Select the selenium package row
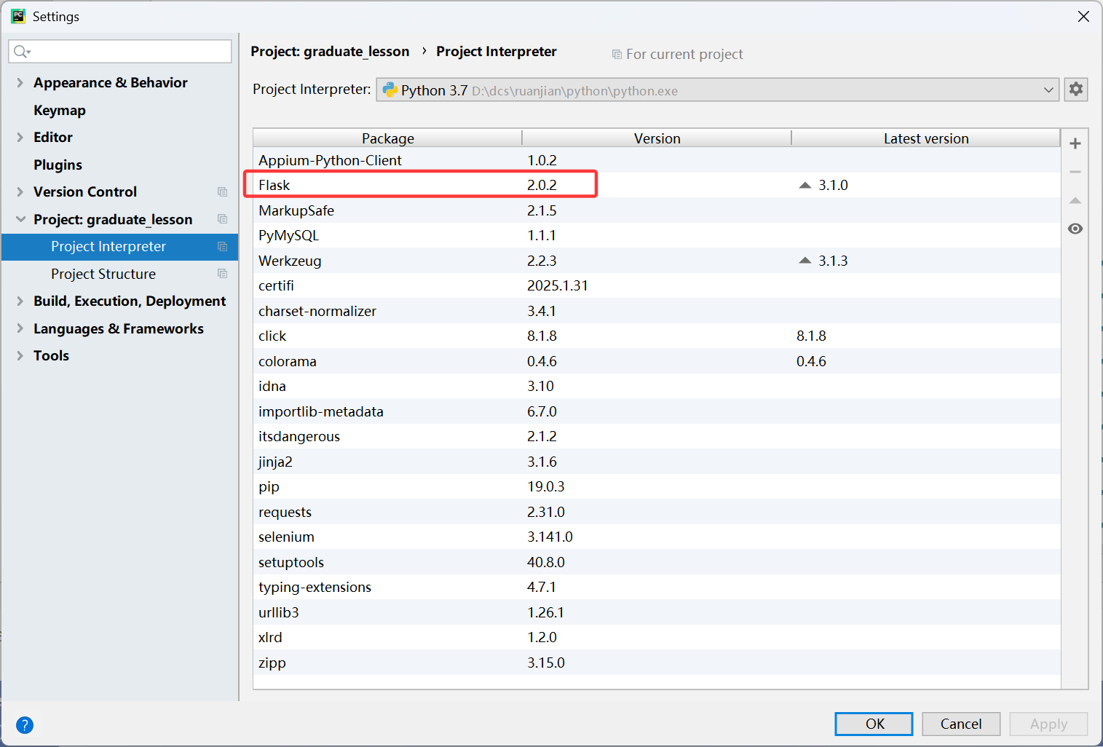The image size is (1103, 747). pyautogui.click(x=657, y=537)
